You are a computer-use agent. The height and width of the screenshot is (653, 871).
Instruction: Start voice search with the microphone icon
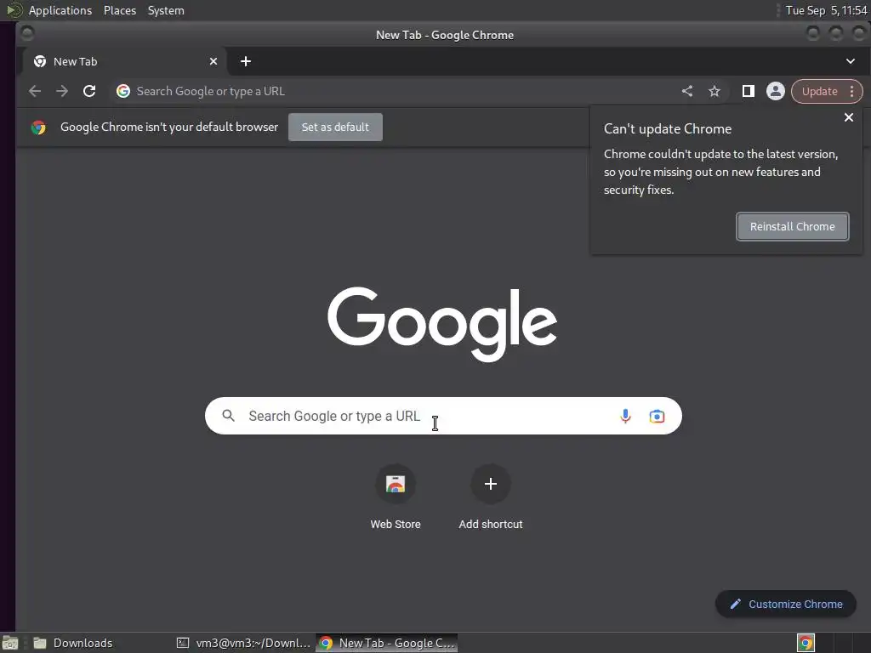coord(625,416)
